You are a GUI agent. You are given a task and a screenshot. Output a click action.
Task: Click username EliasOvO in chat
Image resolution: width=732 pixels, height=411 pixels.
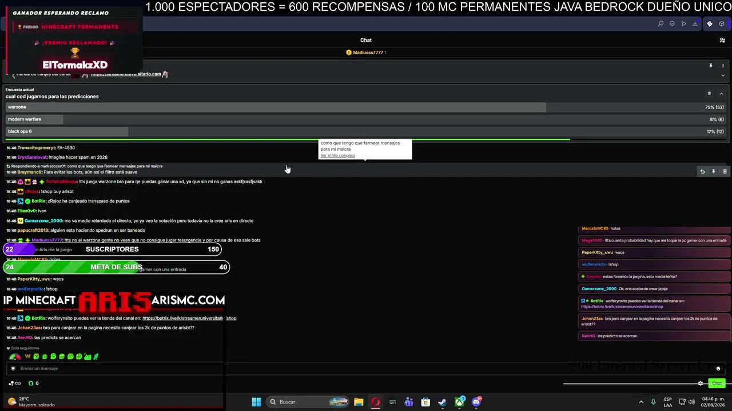point(27,211)
